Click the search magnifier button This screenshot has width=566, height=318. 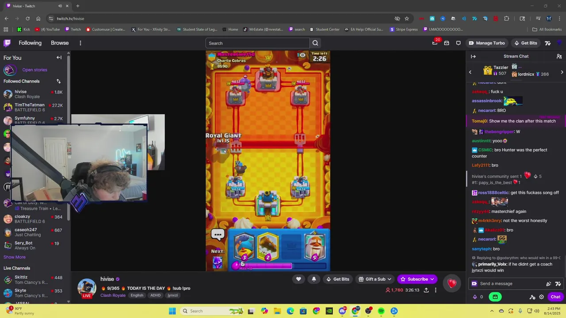pyautogui.click(x=315, y=43)
